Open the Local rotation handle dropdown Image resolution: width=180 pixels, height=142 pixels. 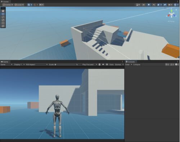click(x=19, y=5)
